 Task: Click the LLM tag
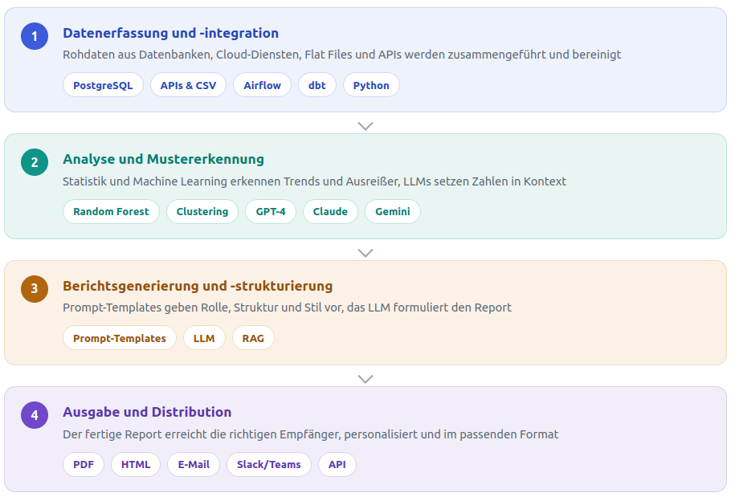tap(204, 338)
